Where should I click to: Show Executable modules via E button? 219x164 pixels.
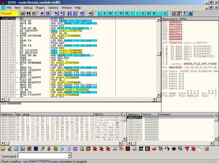tap(105, 13)
